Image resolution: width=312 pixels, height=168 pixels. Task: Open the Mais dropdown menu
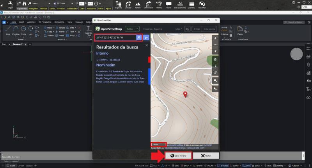[179, 29]
